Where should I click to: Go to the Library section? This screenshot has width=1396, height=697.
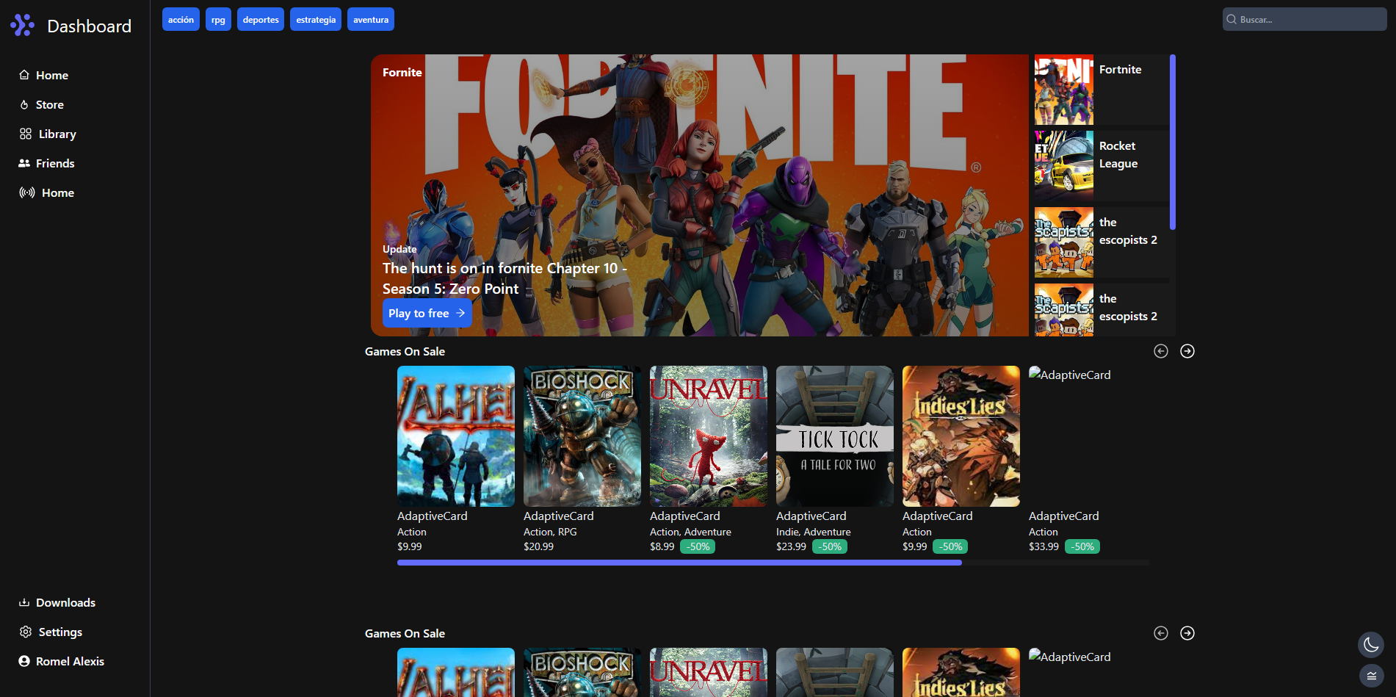click(47, 134)
